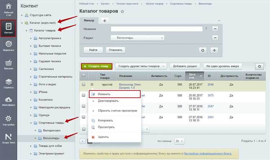Add page to favorites with star
Viewport: 270px width, 160px height.
[x=122, y=12]
